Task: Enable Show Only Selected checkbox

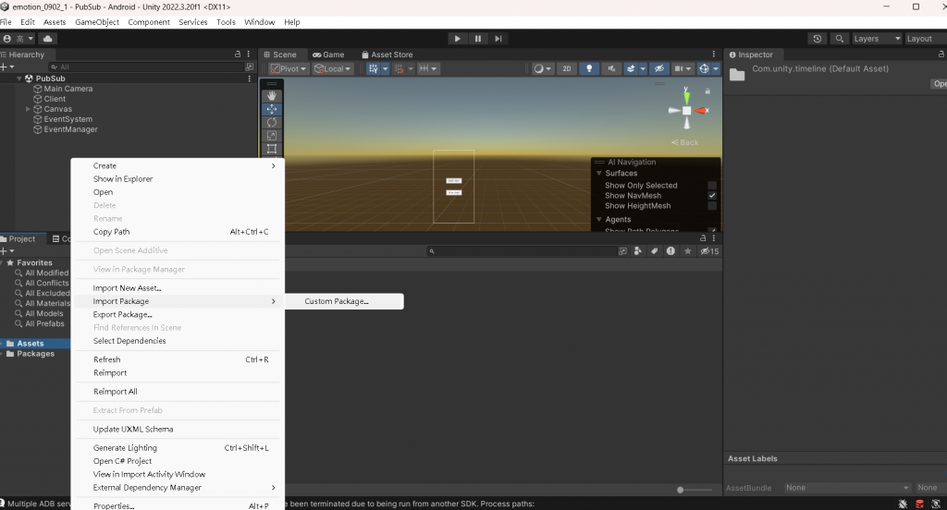Action: tap(712, 186)
